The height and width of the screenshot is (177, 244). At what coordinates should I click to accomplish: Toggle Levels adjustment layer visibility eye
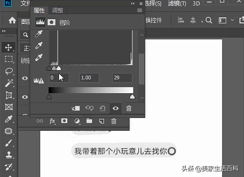pyautogui.click(x=115, y=108)
